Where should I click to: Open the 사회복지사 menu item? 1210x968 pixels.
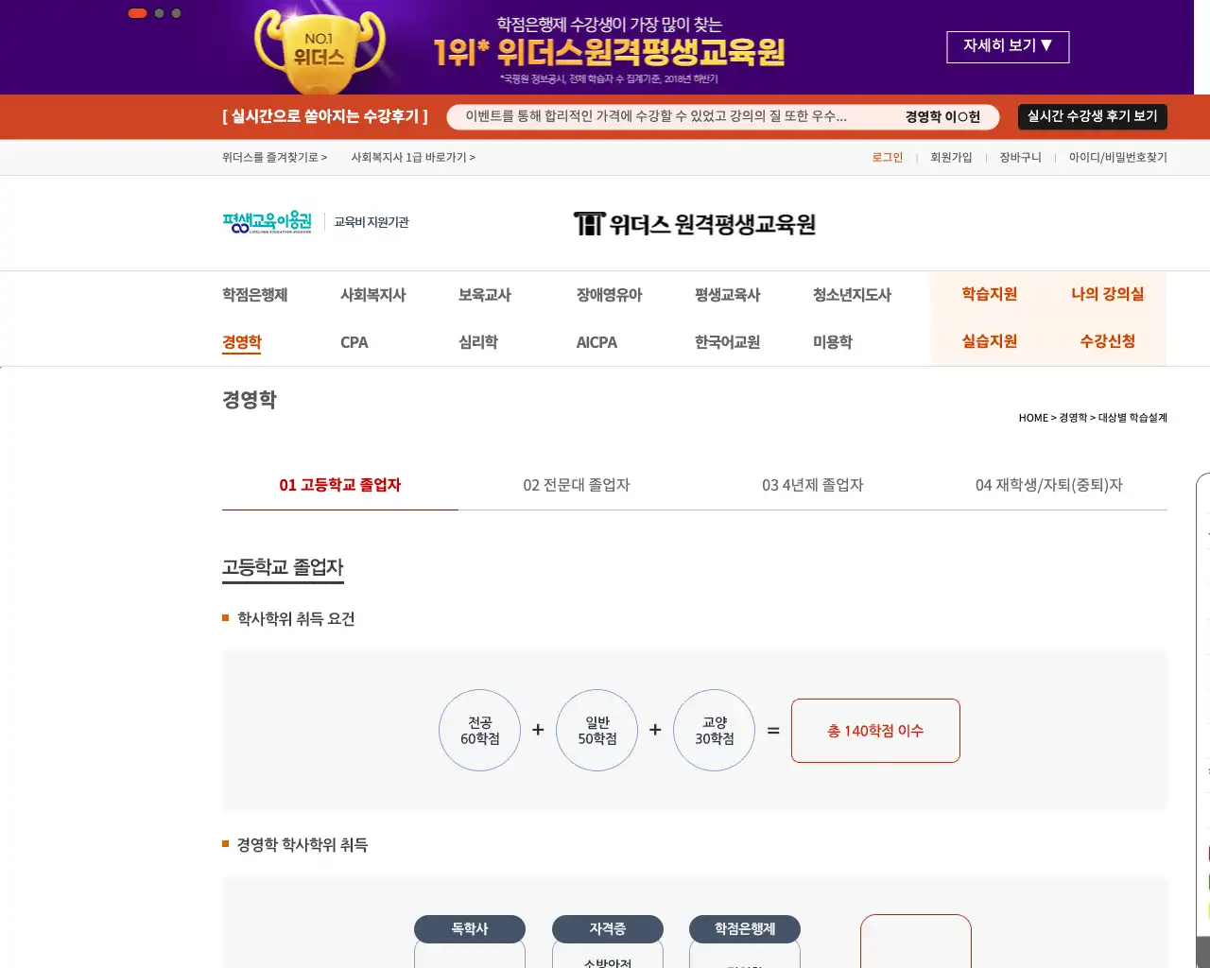coord(373,294)
